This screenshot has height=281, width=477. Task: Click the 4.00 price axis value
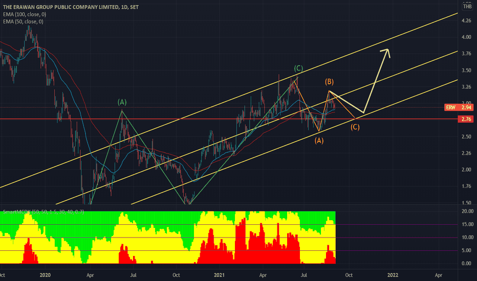(x=466, y=37)
